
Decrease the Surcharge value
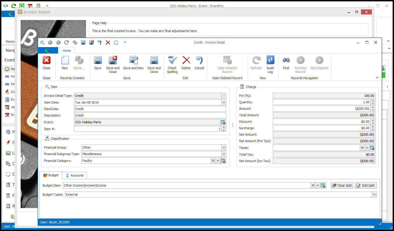[x=373, y=129]
